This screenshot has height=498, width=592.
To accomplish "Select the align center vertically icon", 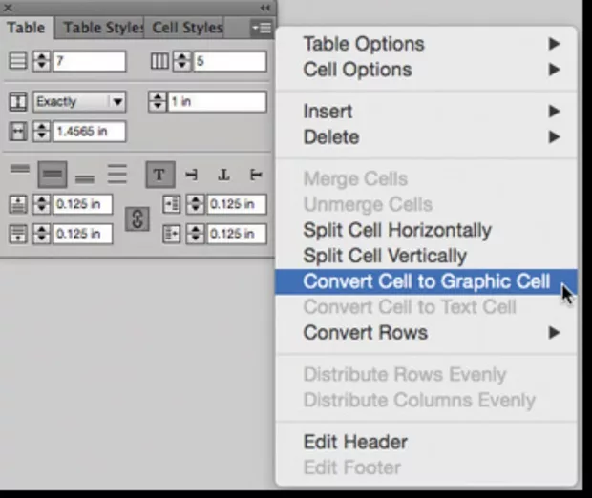I will (52, 174).
